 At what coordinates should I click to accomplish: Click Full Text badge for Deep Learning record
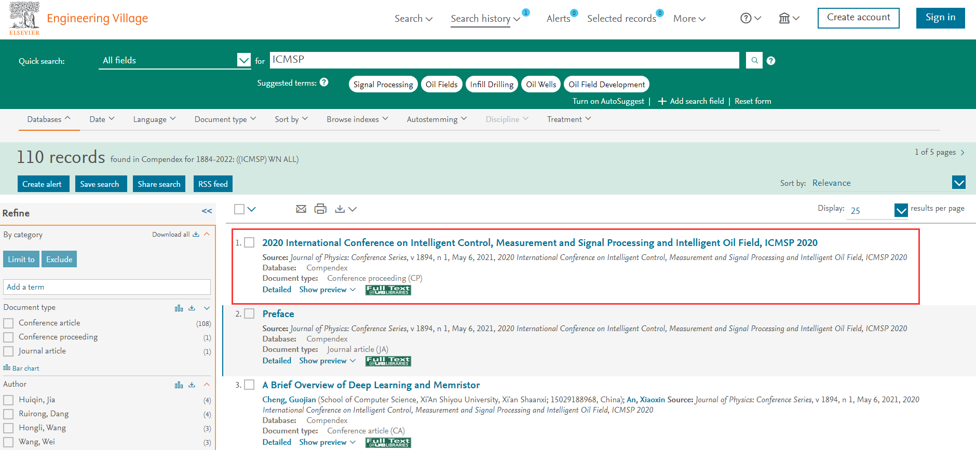tap(388, 443)
